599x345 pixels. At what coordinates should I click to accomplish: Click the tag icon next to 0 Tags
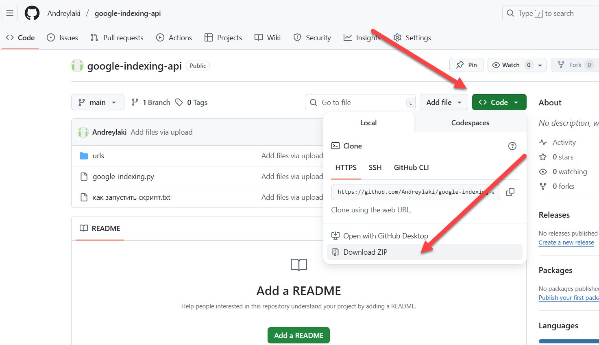click(179, 103)
